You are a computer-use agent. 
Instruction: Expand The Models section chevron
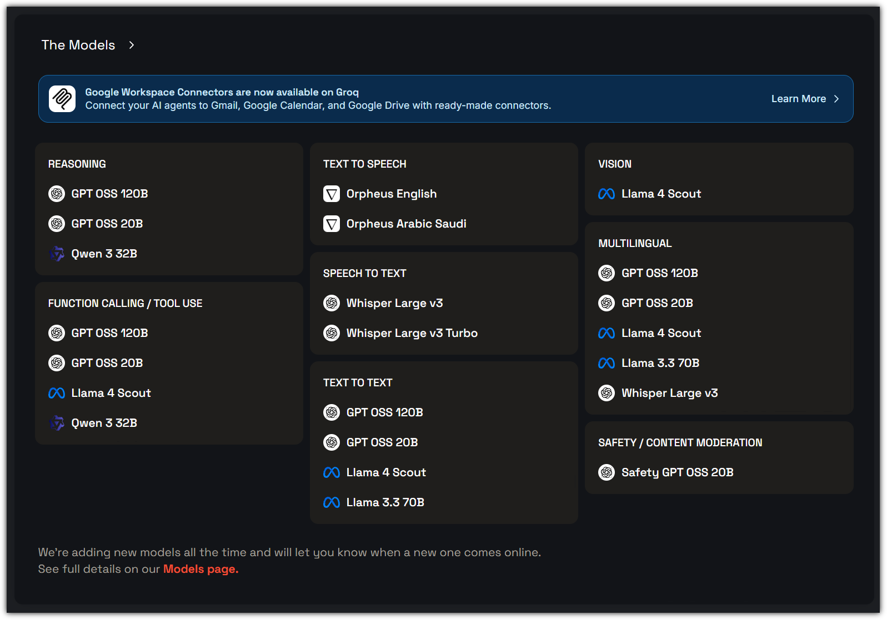[132, 45]
